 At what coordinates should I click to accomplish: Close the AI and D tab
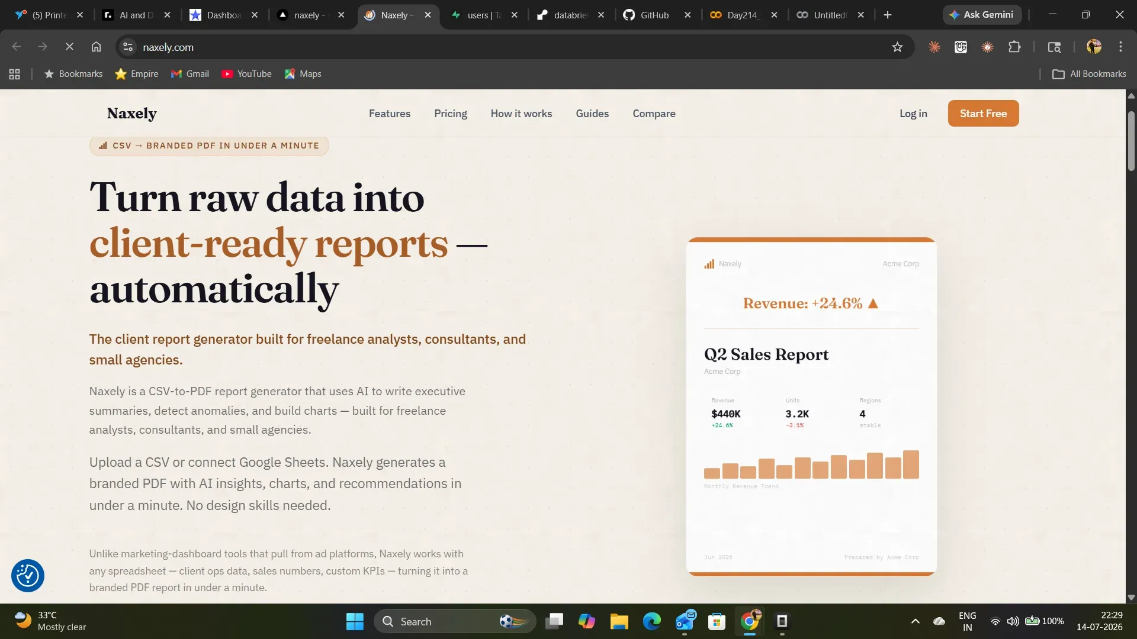point(167,15)
